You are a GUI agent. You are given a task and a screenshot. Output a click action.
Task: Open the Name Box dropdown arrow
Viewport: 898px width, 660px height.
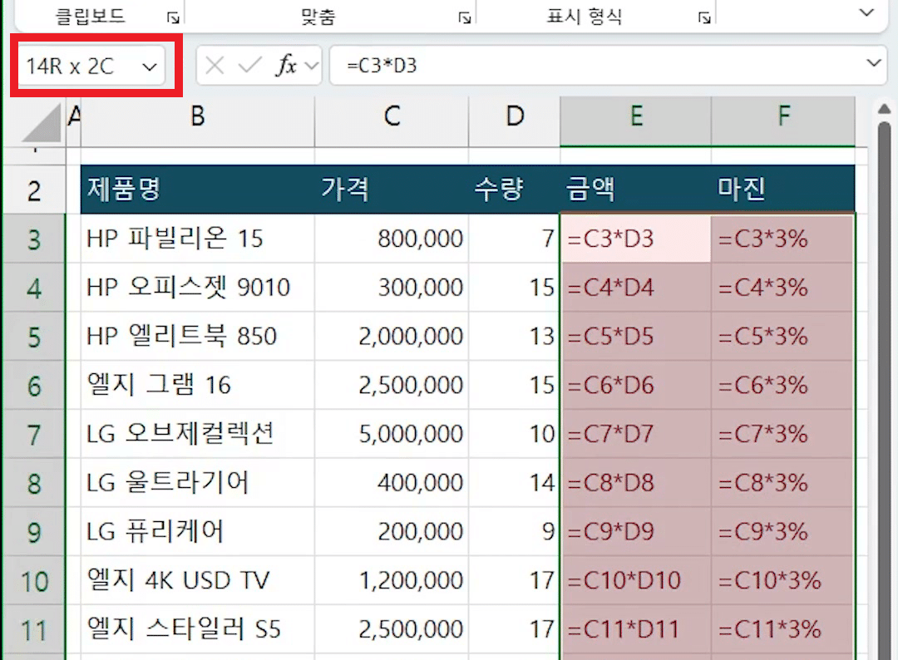[x=150, y=67]
